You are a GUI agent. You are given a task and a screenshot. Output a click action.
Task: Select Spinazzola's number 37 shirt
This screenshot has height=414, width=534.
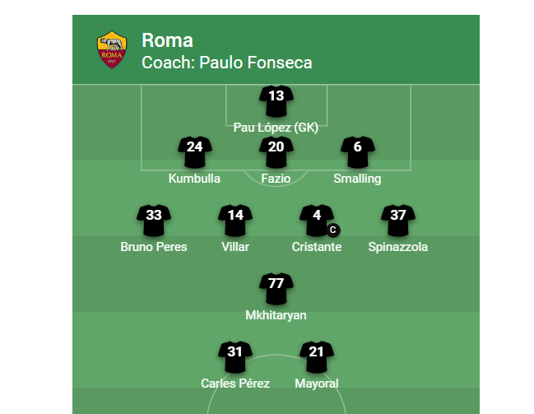point(398,221)
